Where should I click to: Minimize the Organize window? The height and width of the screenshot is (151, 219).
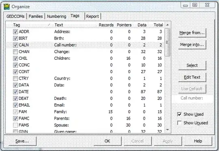point(185,5)
